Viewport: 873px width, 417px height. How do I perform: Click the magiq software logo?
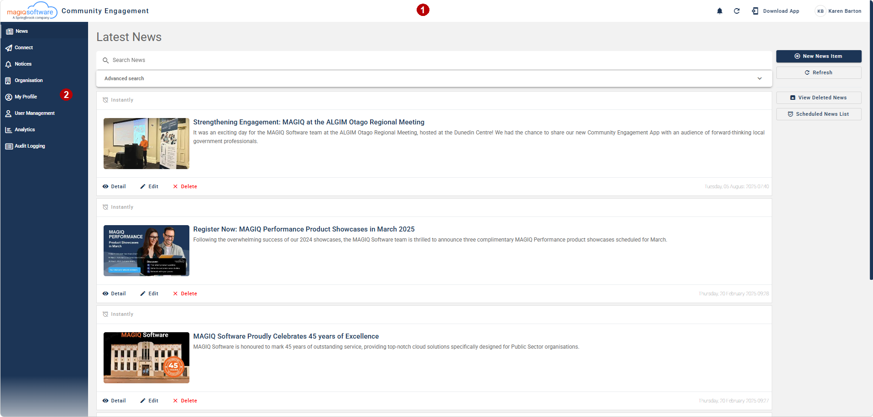click(x=32, y=11)
